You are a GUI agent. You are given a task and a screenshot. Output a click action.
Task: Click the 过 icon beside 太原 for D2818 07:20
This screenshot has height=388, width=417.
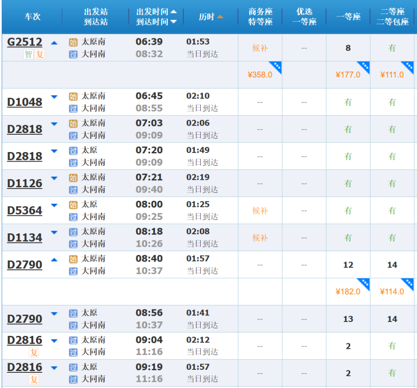[73, 151]
